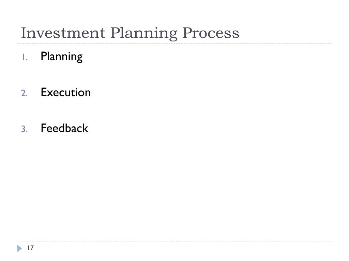Click the slide number 17 in footer

point(30,248)
